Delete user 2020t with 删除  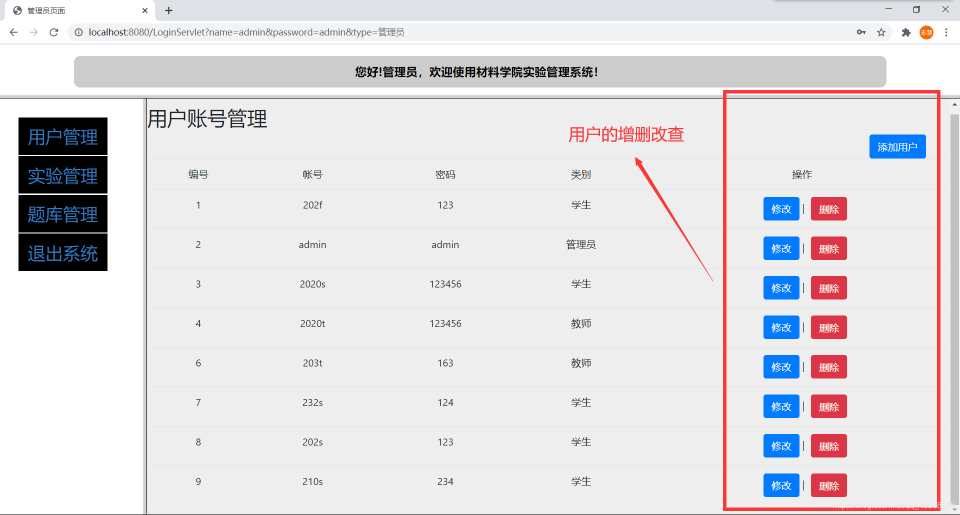[828, 327]
